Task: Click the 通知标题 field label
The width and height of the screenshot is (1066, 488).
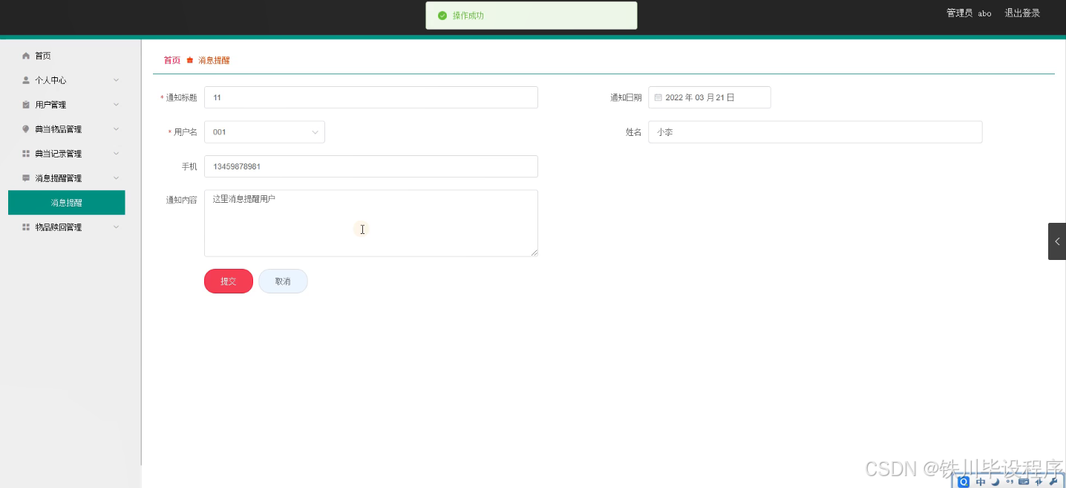Action: click(x=181, y=97)
